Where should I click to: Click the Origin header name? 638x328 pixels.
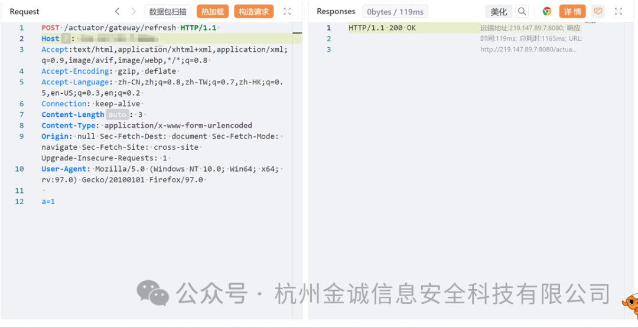coord(56,136)
